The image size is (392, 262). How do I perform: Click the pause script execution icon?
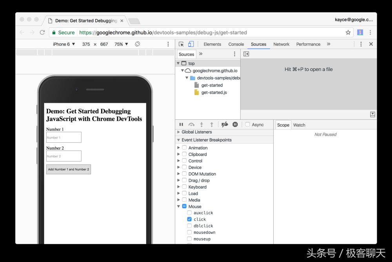(181, 124)
